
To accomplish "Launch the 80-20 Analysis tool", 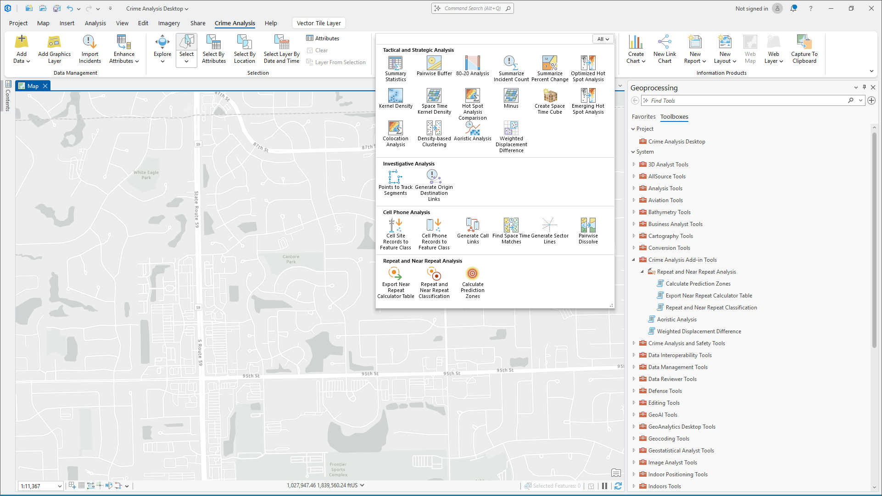I will (x=472, y=66).
